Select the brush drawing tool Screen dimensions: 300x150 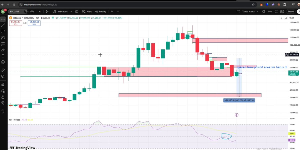3,50
